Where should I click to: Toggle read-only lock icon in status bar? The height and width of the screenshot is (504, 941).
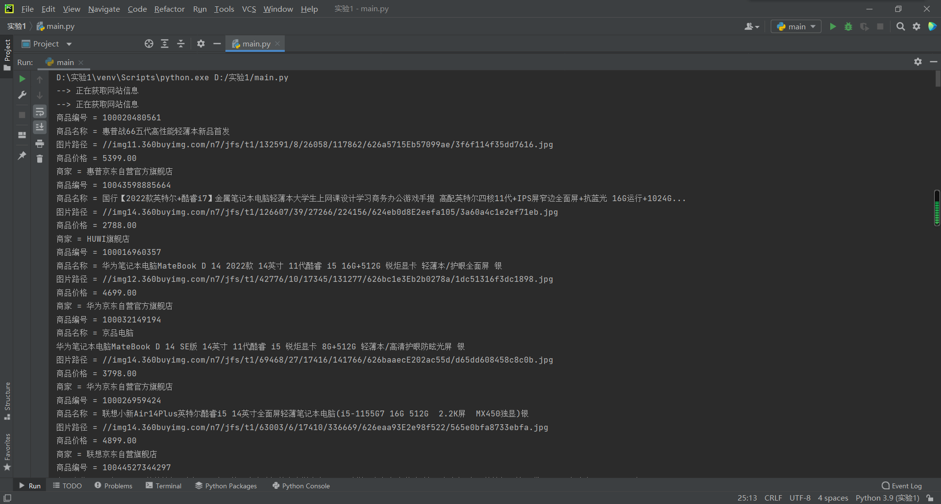pos(930,498)
